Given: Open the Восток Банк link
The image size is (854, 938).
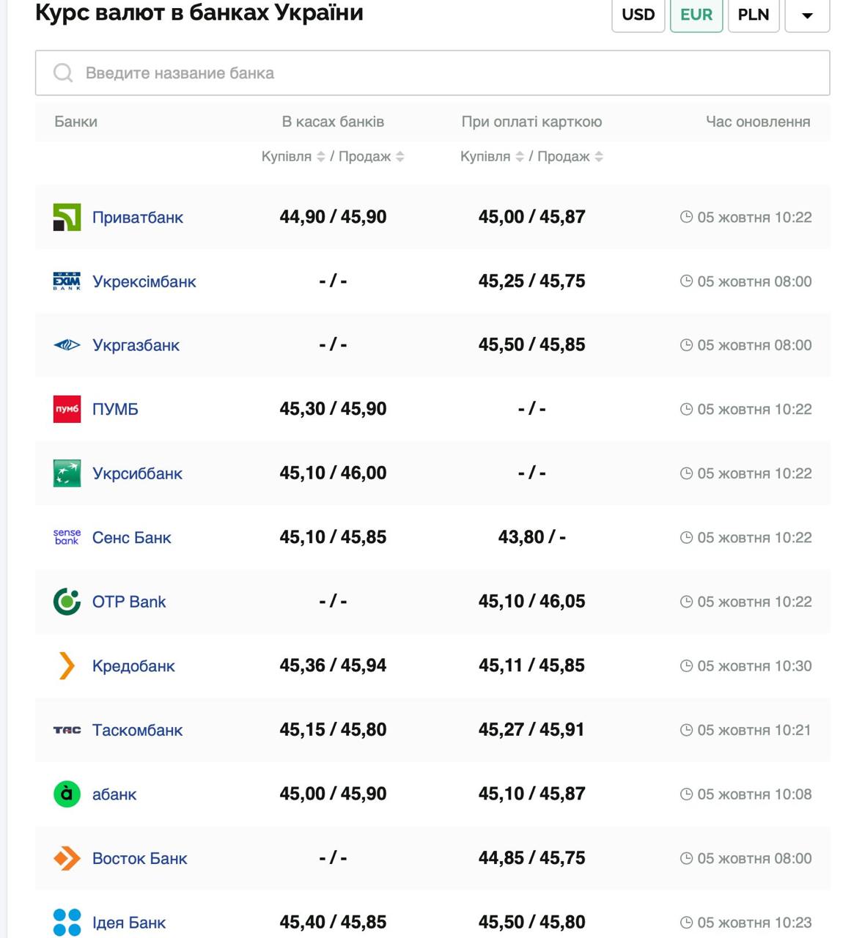Looking at the screenshot, I should (139, 858).
